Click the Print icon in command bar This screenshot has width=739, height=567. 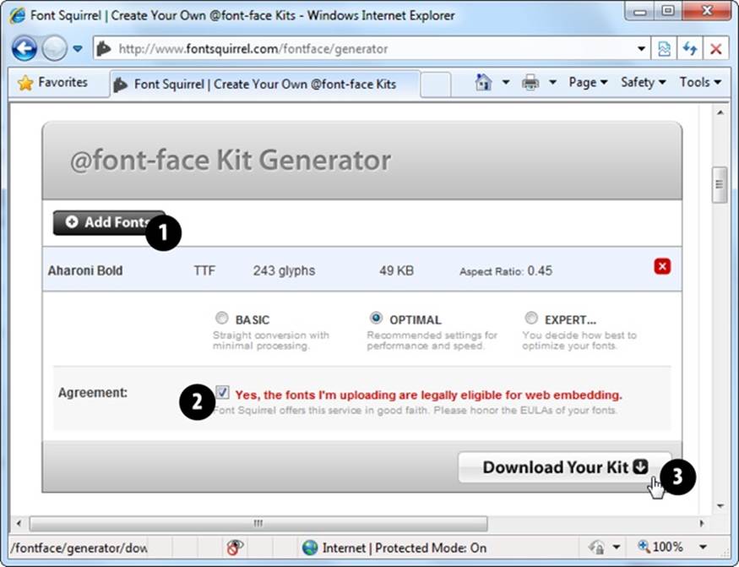pyautogui.click(x=530, y=83)
